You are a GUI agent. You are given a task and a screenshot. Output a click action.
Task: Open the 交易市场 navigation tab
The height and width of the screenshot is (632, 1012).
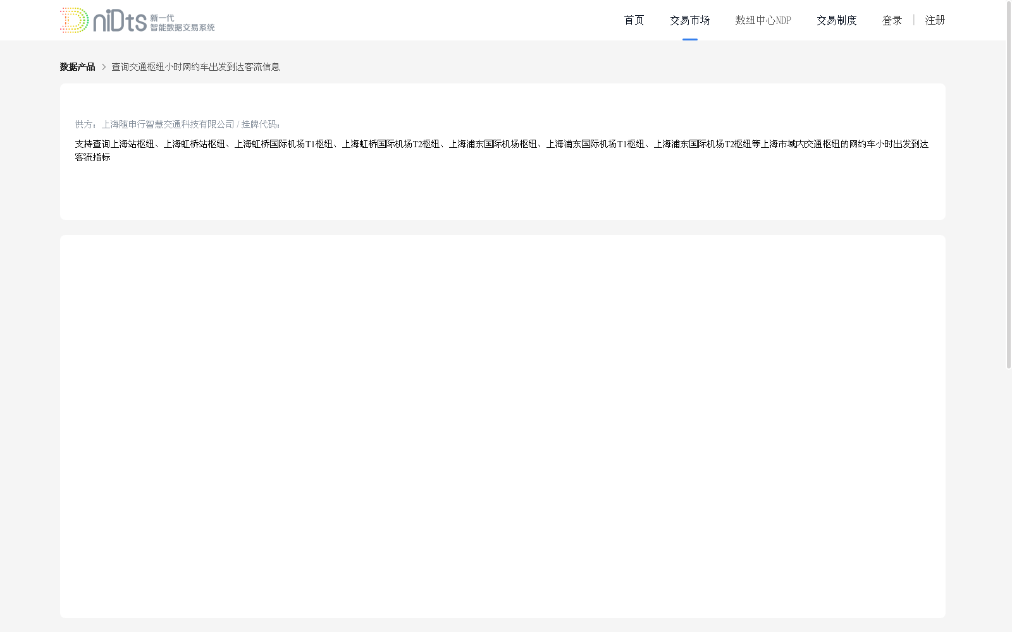tap(689, 20)
